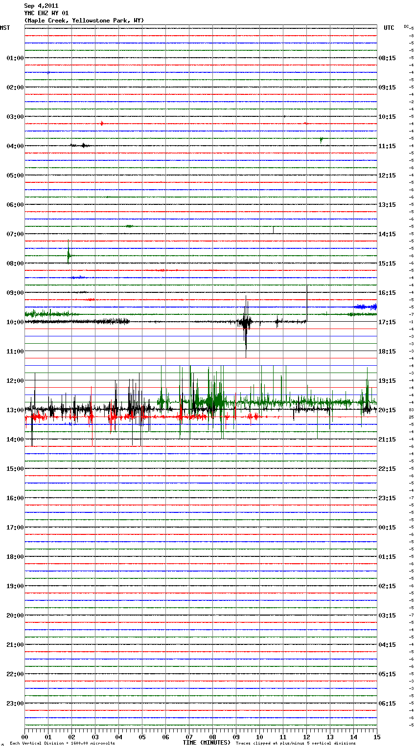Click the "MST" time zone header
Screen dimensions: 416x750
tap(5, 28)
